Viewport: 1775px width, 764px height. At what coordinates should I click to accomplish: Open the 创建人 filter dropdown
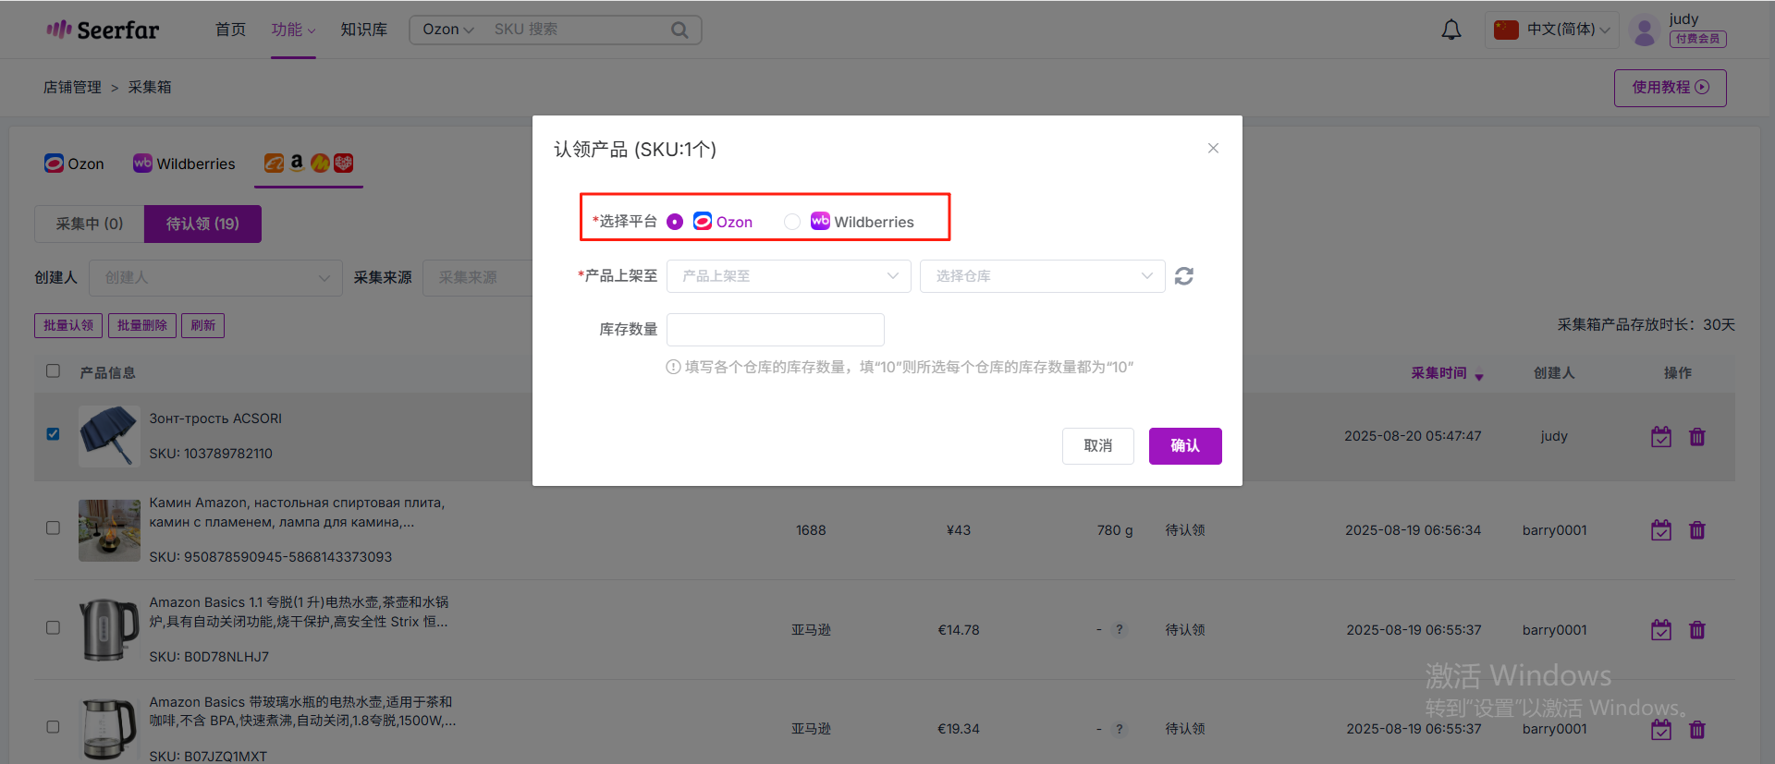click(214, 277)
